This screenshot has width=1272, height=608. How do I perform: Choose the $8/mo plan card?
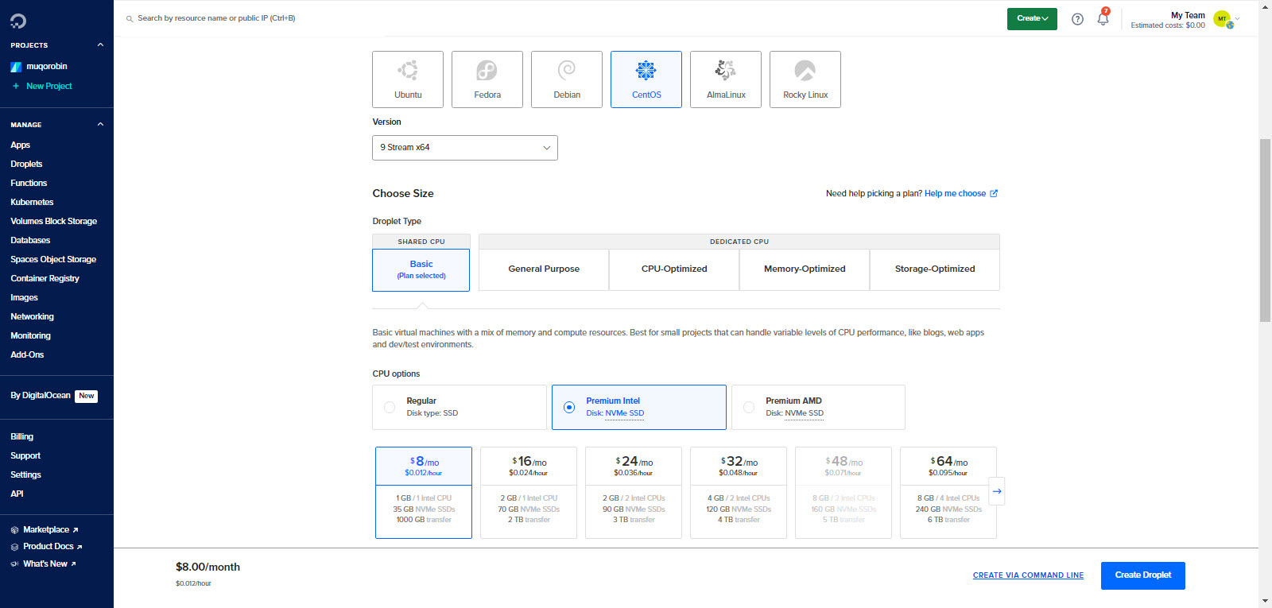(x=424, y=493)
